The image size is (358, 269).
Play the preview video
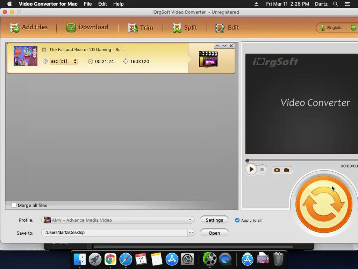[251, 170]
